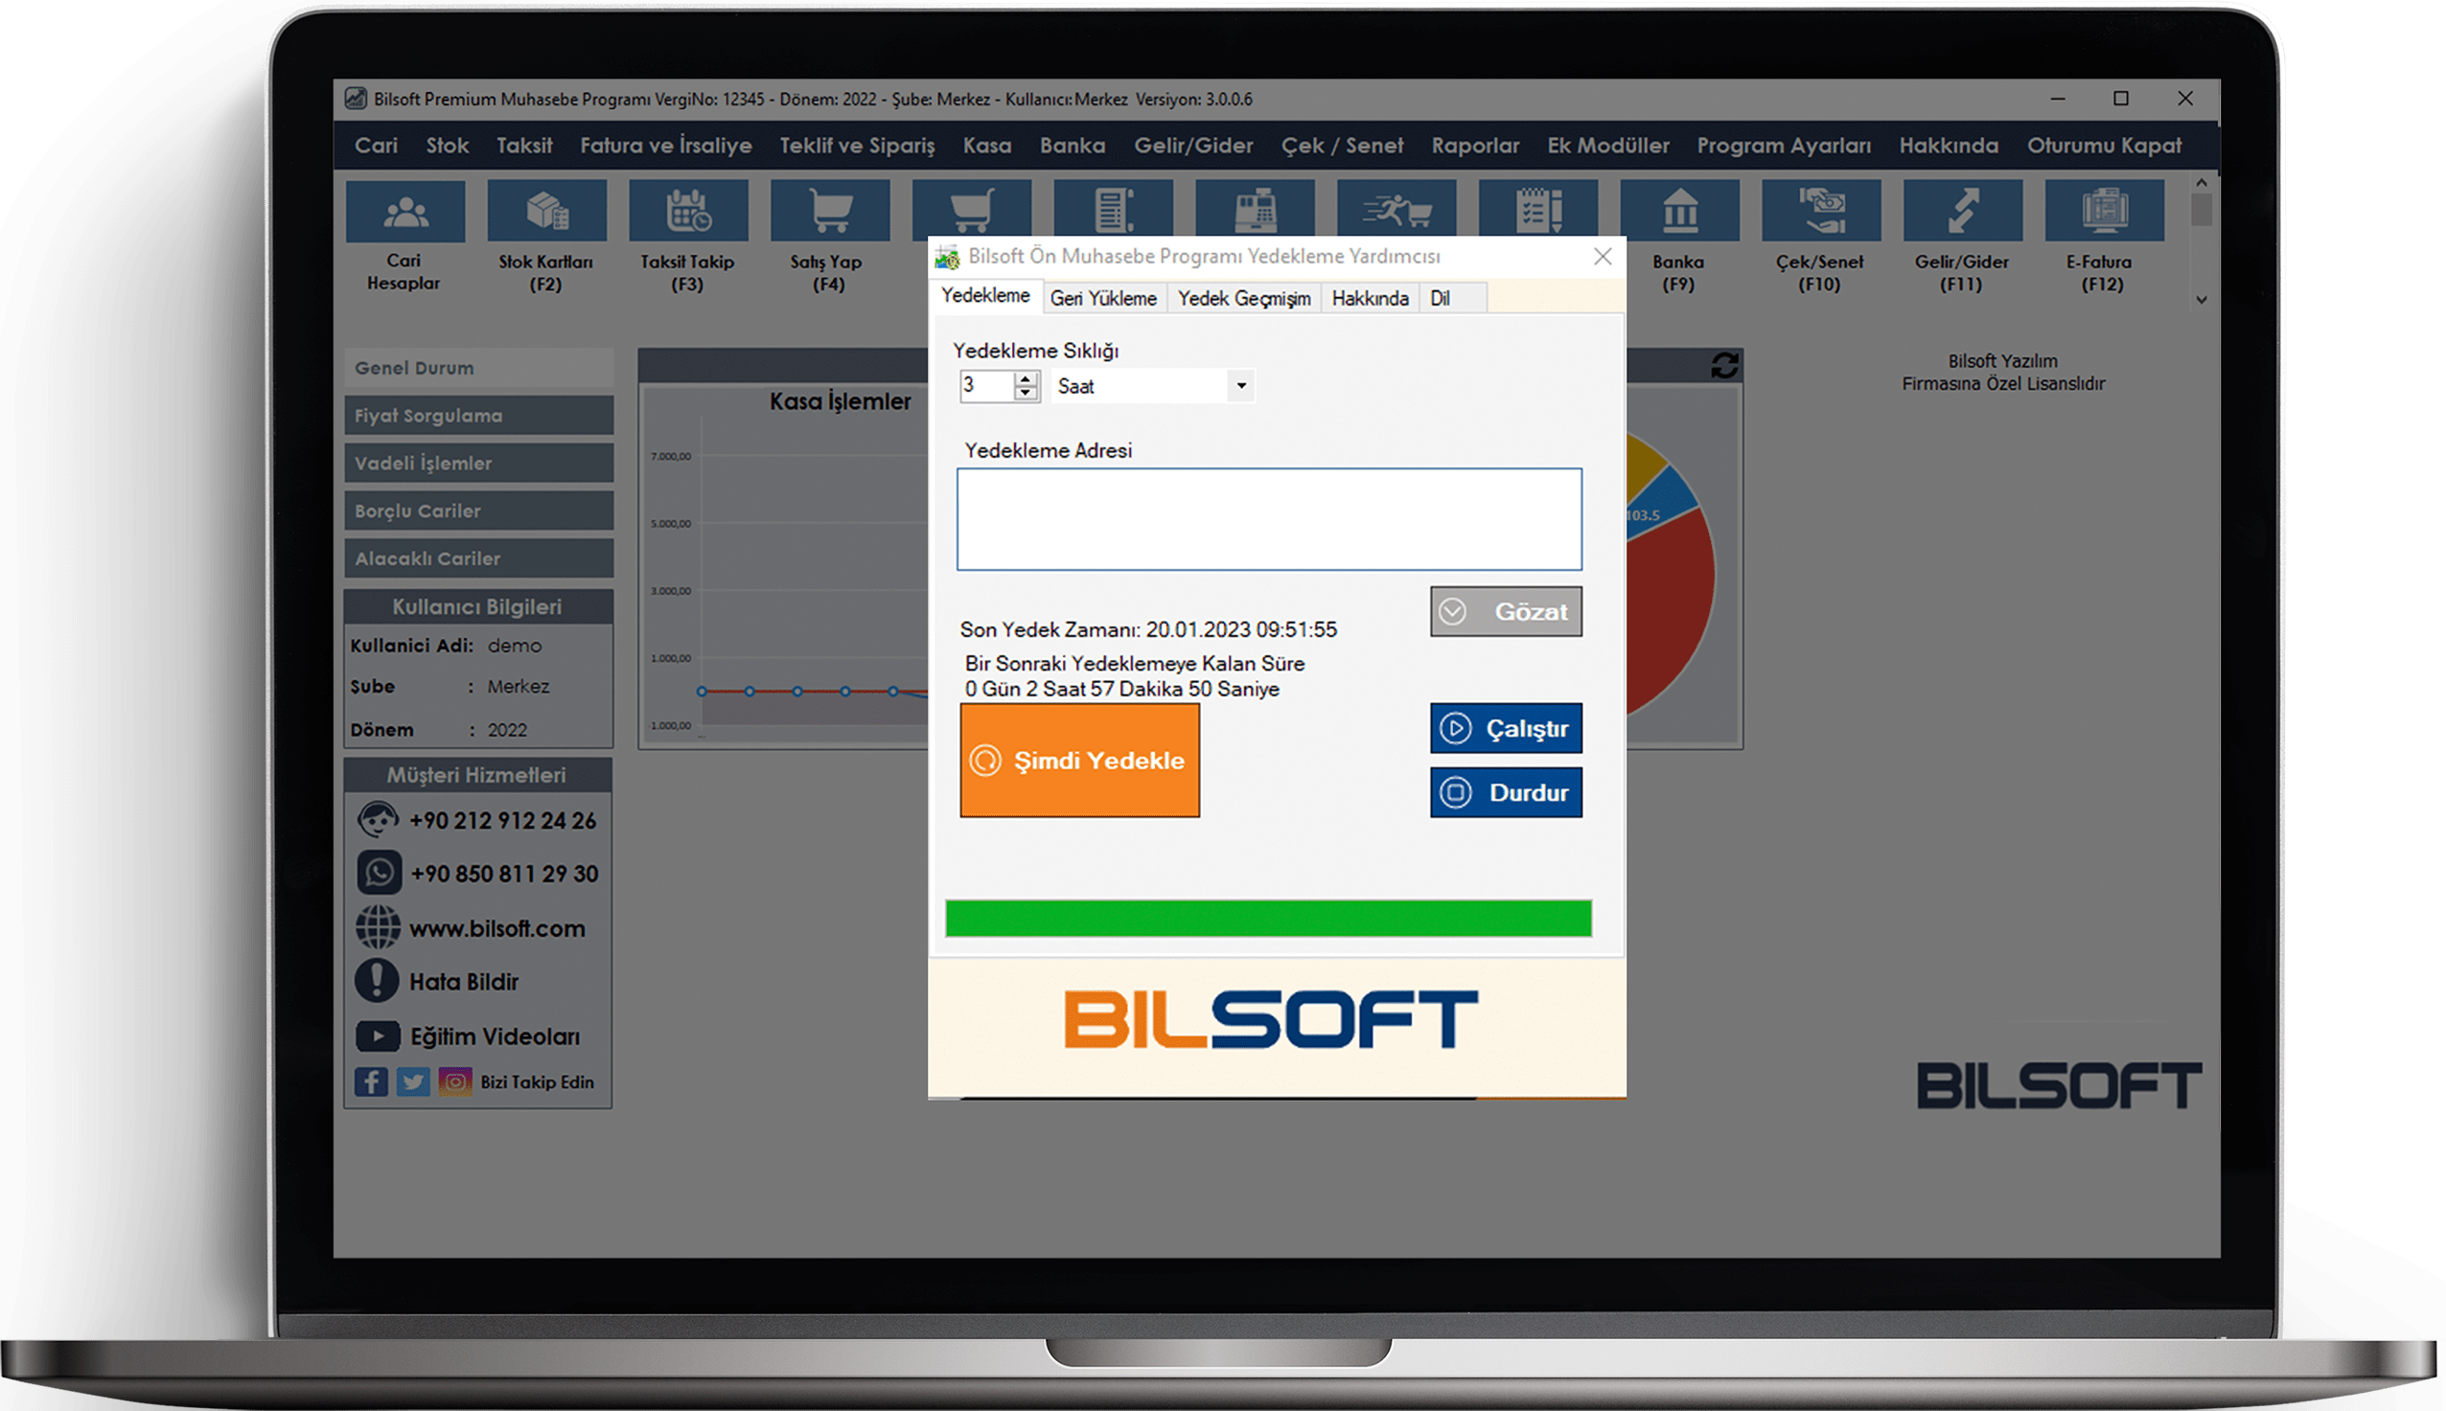
Task: Click the Çalıştır button
Action: (x=1506, y=728)
